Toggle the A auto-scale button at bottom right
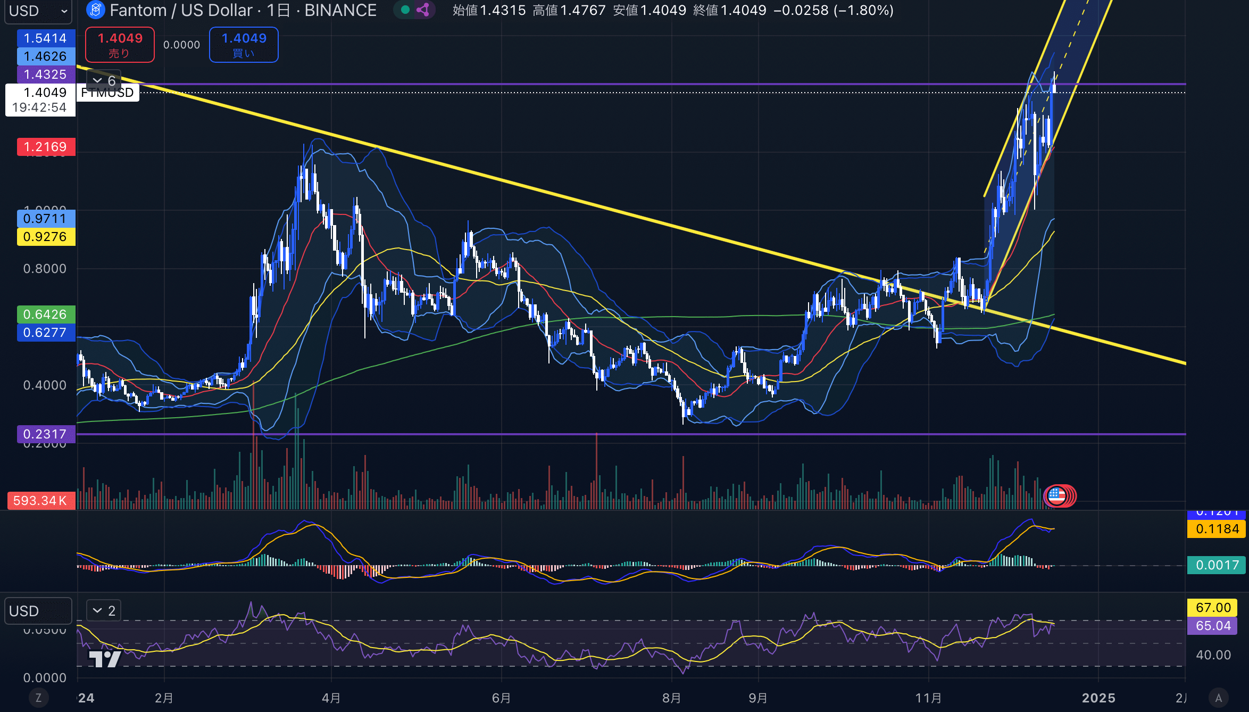 1219,698
